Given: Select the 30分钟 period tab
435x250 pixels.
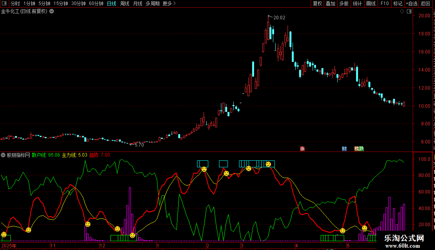Looking at the screenshot, I should coord(79,3).
